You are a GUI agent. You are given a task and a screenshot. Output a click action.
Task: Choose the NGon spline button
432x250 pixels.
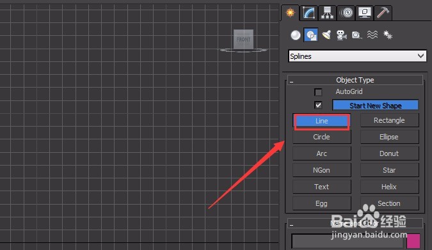point(321,170)
